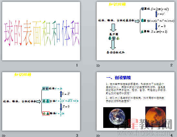The image size is (177, 137).
Task: Click yellow 知识回顾 title in slide 2
Action: (x=117, y=4)
